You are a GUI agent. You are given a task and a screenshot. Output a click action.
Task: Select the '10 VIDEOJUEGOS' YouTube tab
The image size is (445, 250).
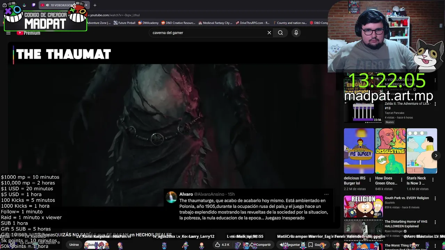tap(64, 5)
